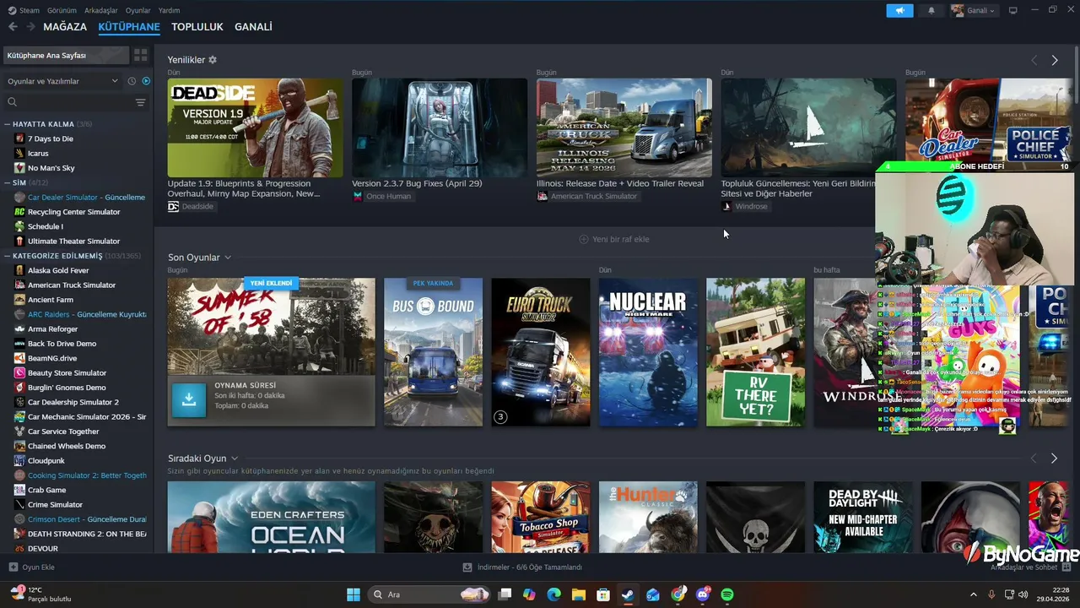Viewport: 1080px width, 608px height.
Task: Open the announcements megaphone button
Action: tap(899, 10)
